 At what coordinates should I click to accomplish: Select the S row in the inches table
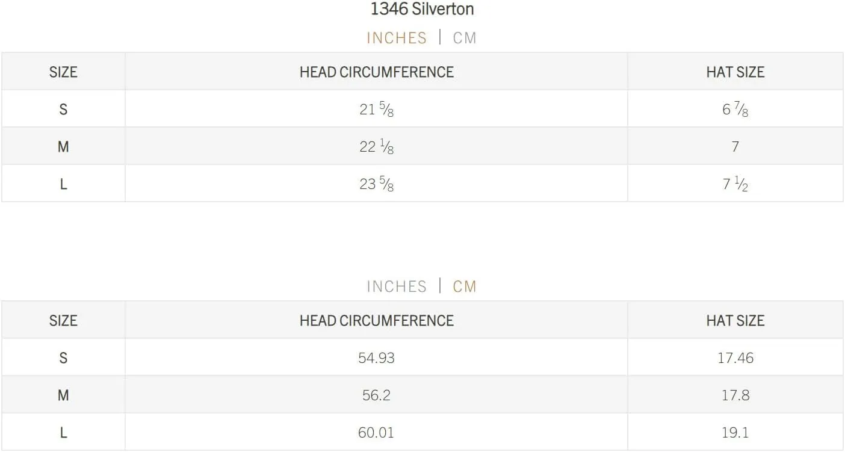click(x=422, y=109)
